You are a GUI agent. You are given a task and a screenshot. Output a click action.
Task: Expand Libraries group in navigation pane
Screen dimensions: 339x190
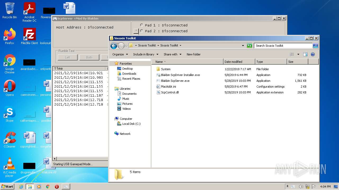tap(125, 89)
